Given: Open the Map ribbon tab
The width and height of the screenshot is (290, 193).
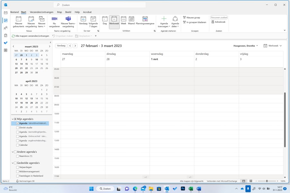Looking at the screenshot, I should 59,12.
